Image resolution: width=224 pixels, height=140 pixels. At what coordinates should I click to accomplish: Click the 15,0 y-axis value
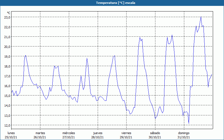7,96
